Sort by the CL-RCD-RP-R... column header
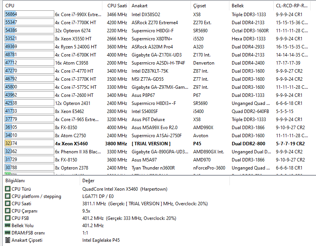Image resolution: width=316 pixels, height=246 pixels. (292, 6)
